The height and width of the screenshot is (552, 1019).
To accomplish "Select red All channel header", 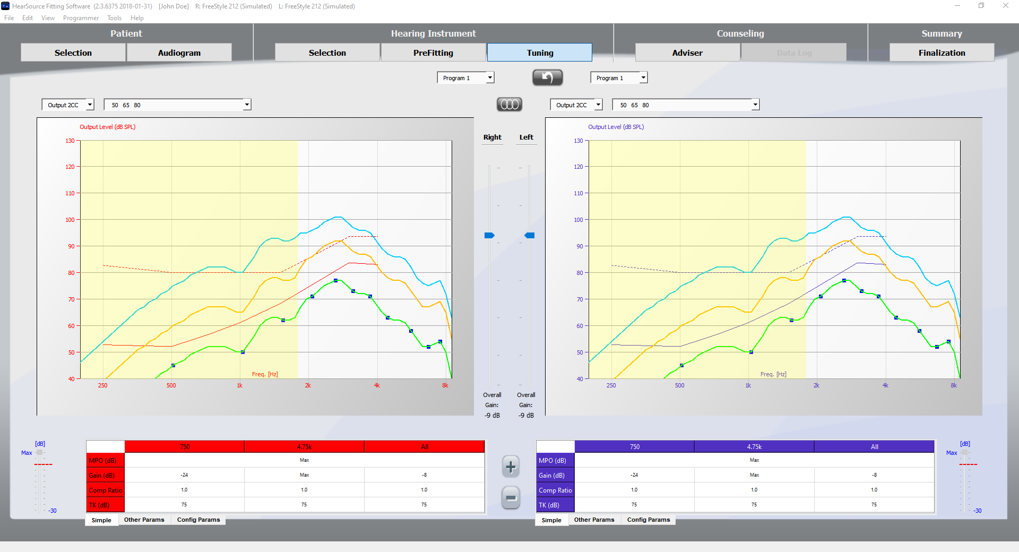I will point(425,446).
